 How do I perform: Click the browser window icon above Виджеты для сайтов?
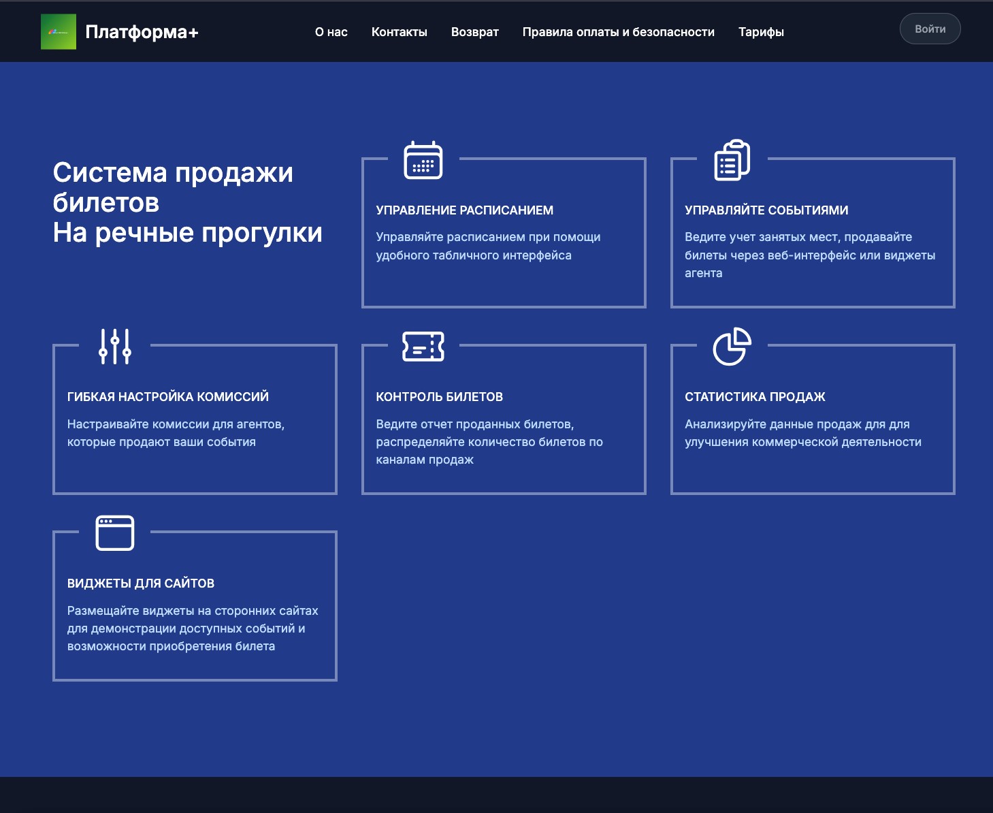pyautogui.click(x=114, y=533)
